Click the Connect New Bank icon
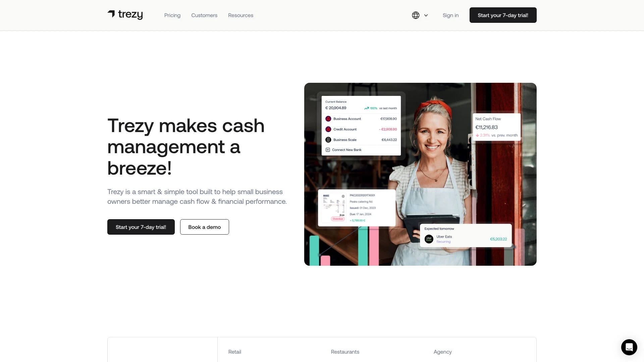This screenshot has height=362, width=644. click(x=328, y=149)
